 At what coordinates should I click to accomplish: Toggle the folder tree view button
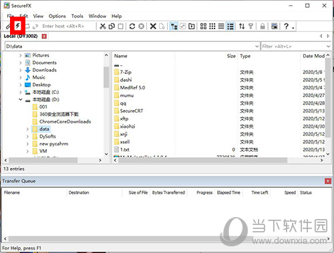point(174,26)
